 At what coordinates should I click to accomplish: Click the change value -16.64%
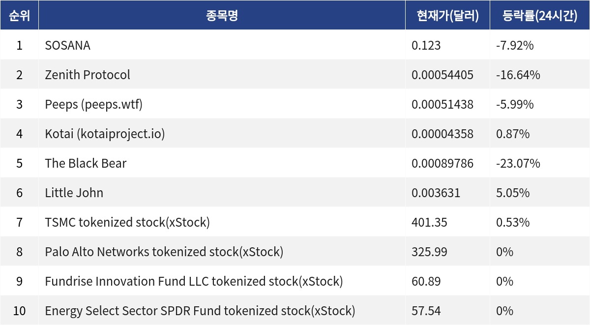tap(518, 75)
